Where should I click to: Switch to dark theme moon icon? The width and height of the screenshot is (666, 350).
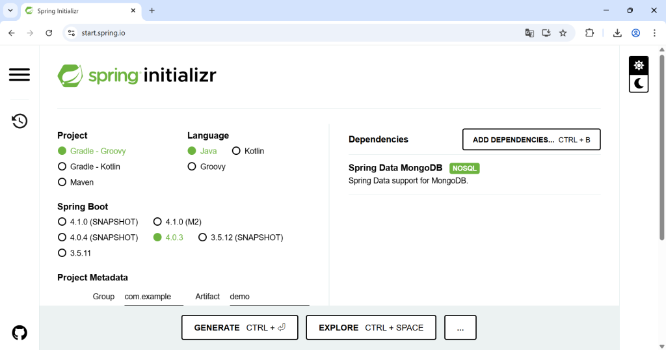coord(639,83)
